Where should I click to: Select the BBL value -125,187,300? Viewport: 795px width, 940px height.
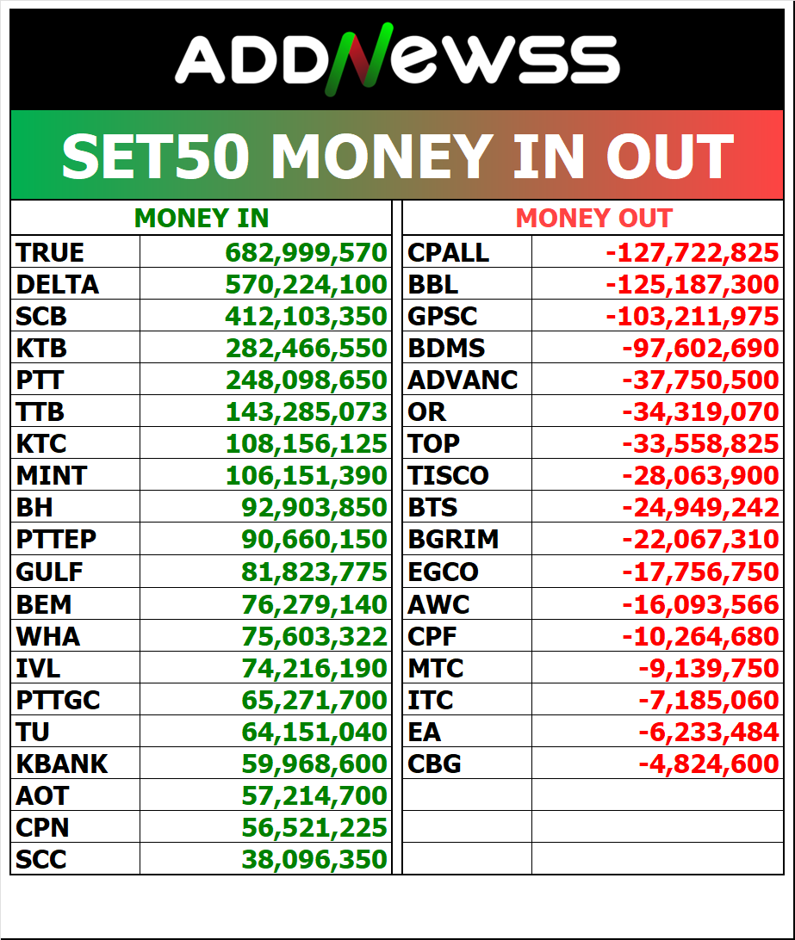tap(692, 284)
